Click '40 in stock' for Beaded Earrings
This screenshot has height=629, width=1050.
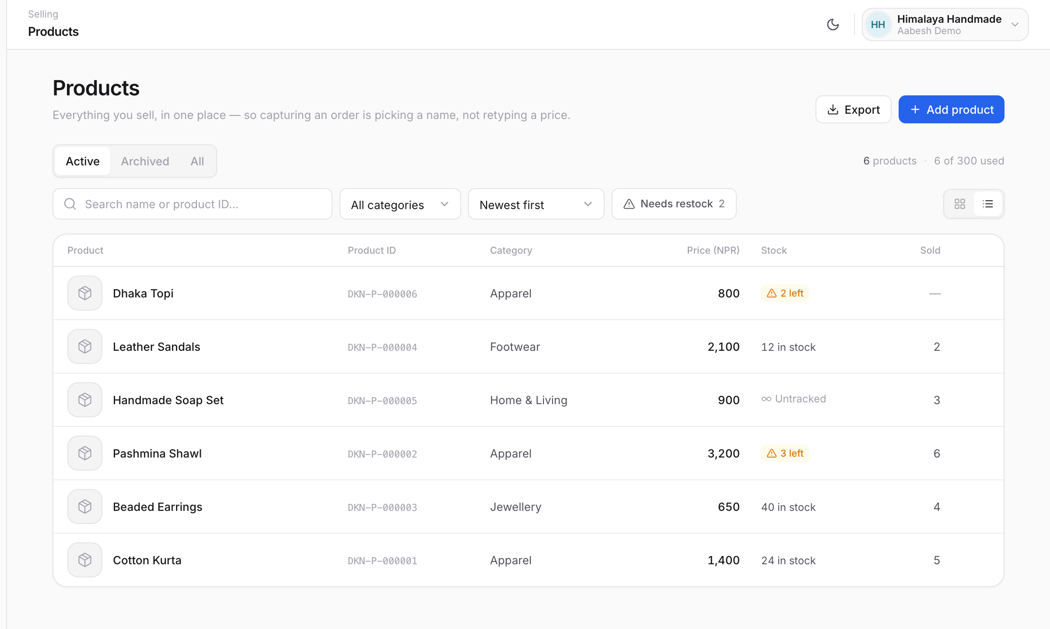[788, 507]
